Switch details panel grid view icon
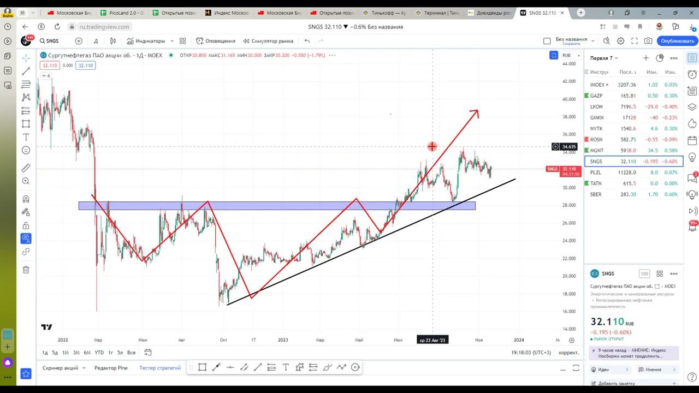Viewport: 699px width, 393px height. (660, 273)
